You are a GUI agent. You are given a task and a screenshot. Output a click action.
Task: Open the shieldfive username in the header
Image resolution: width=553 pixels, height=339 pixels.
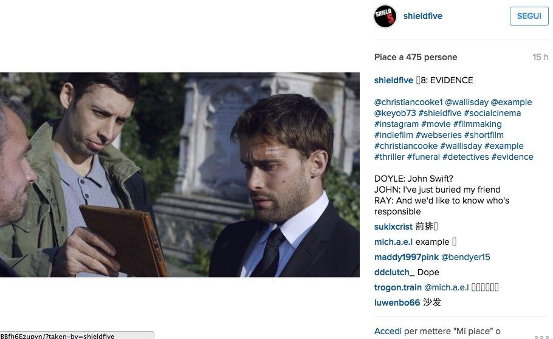click(x=422, y=16)
